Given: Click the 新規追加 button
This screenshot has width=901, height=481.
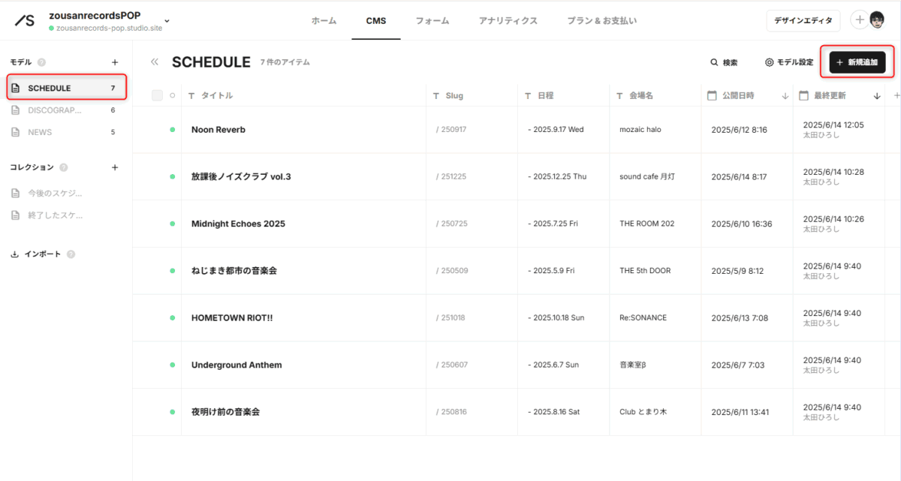Looking at the screenshot, I should click(857, 63).
